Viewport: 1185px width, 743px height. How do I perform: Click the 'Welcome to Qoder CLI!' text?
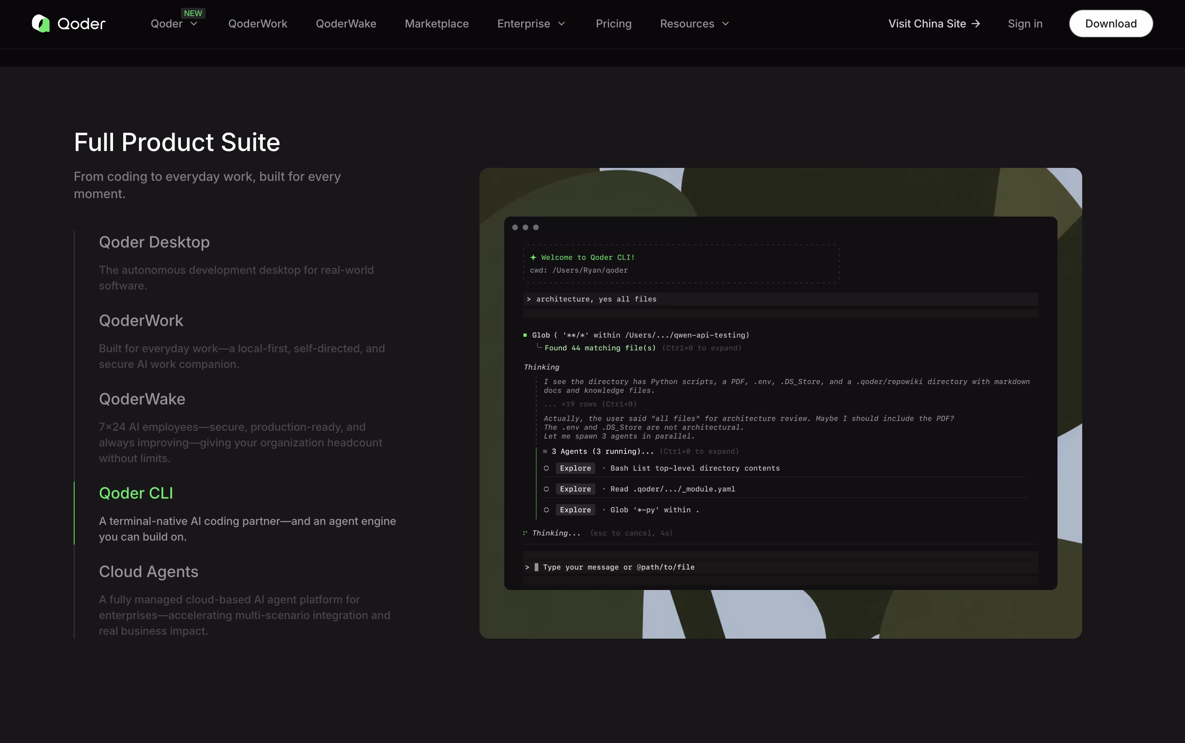pyautogui.click(x=588, y=257)
